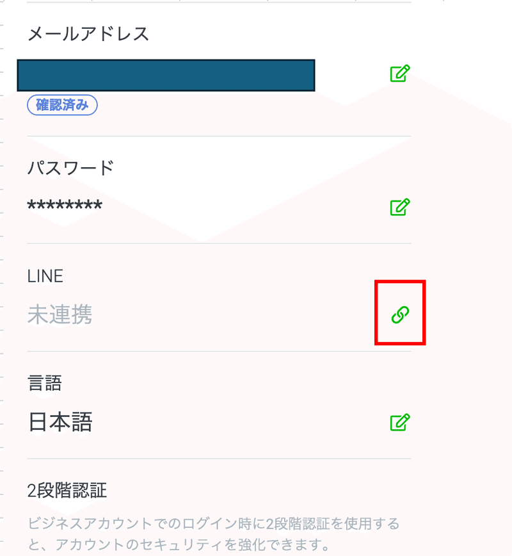Screen dimensions: 512x556
Task: Select the language edit pencil icon
Action: point(399,423)
